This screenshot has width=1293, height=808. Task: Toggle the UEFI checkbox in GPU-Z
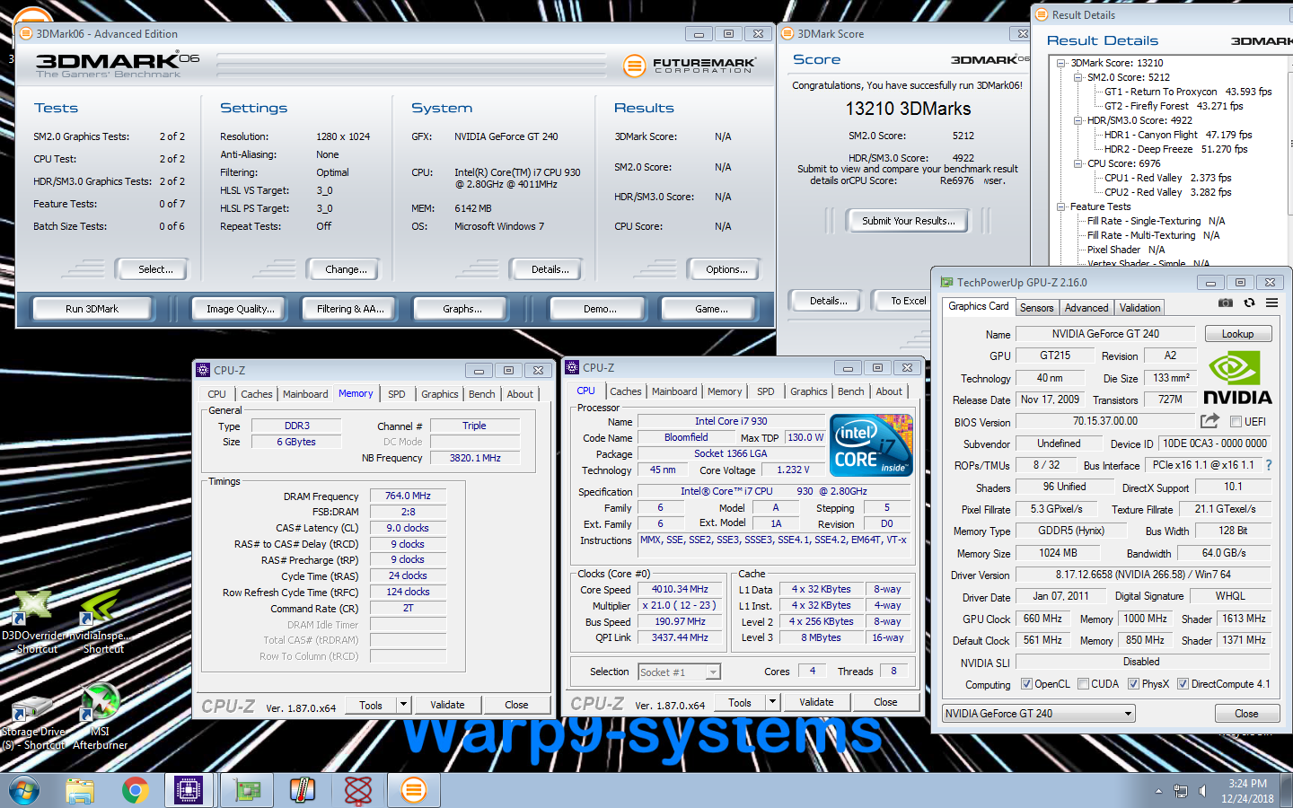click(1236, 421)
